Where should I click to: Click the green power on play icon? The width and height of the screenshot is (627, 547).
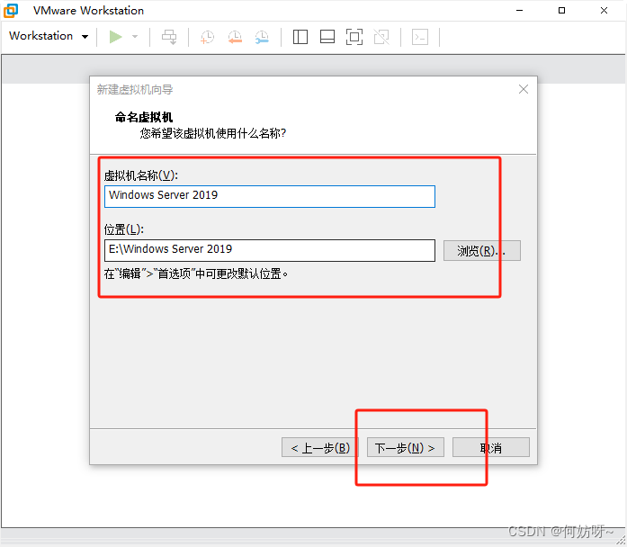point(115,37)
